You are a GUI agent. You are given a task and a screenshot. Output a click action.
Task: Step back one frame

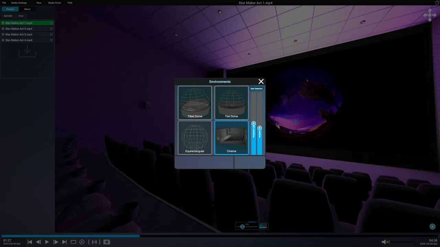pyautogui.click(x=38, y=242)
